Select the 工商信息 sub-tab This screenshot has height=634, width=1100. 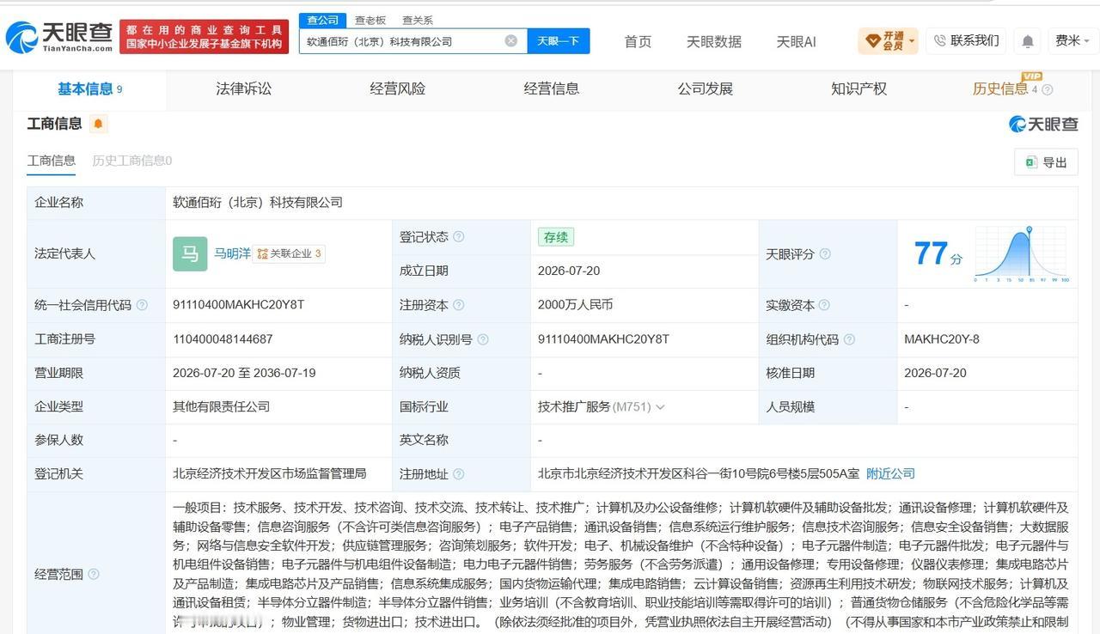(x=52, y=161)
